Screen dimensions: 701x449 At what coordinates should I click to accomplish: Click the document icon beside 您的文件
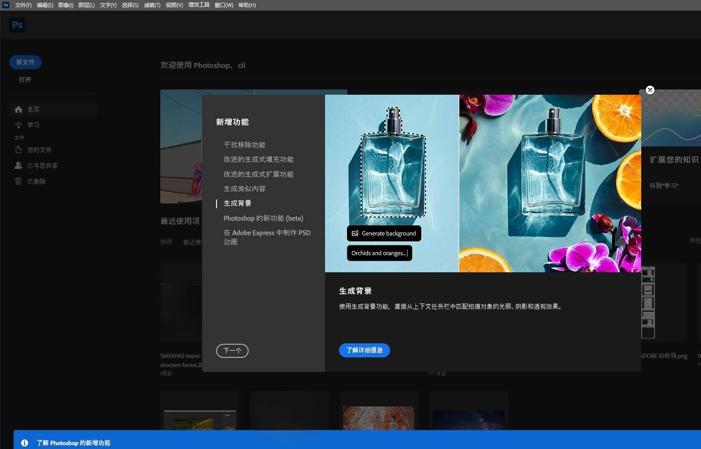(x=18, y=150)
